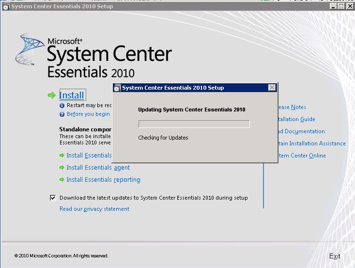The width and height of the screenshot is (355, 268).
Task: Click the first partially hidden Install Essentials link
Action: click(x=89, y=156)
